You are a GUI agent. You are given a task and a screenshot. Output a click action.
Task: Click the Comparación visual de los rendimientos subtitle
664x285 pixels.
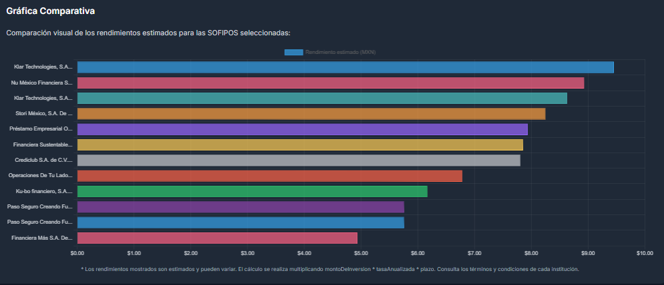pos(148,33)
